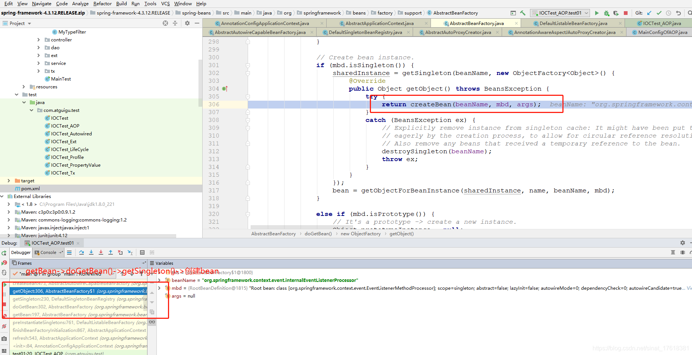Screen dimensions: 692x355
Task: Select pom.xml in the project tree
Action: pyautogui.click(x=30, y=188)
